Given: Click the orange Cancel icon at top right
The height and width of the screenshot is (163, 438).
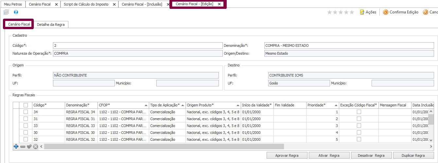Looking at the screenshot, I should coord(426,12).
